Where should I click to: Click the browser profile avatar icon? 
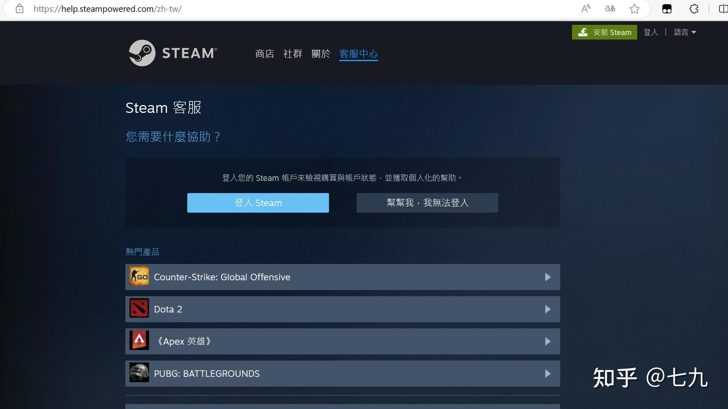click(667, 9)
